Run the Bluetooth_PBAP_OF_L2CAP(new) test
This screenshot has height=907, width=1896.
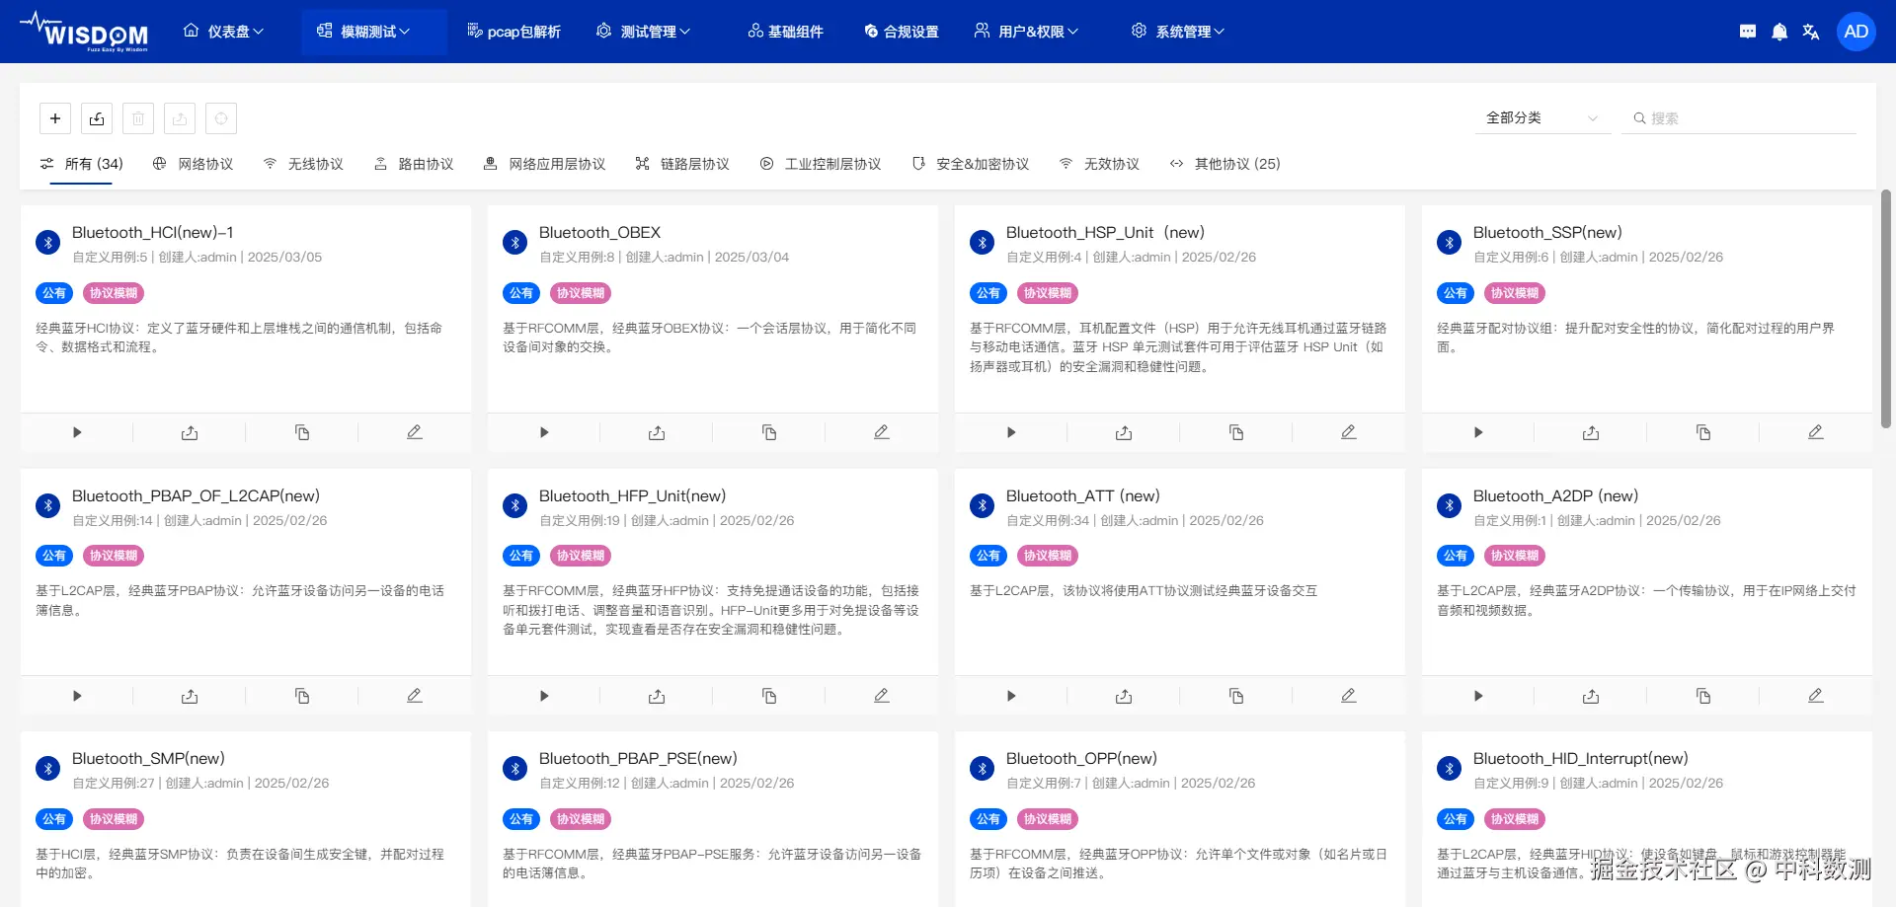[77, 696]
